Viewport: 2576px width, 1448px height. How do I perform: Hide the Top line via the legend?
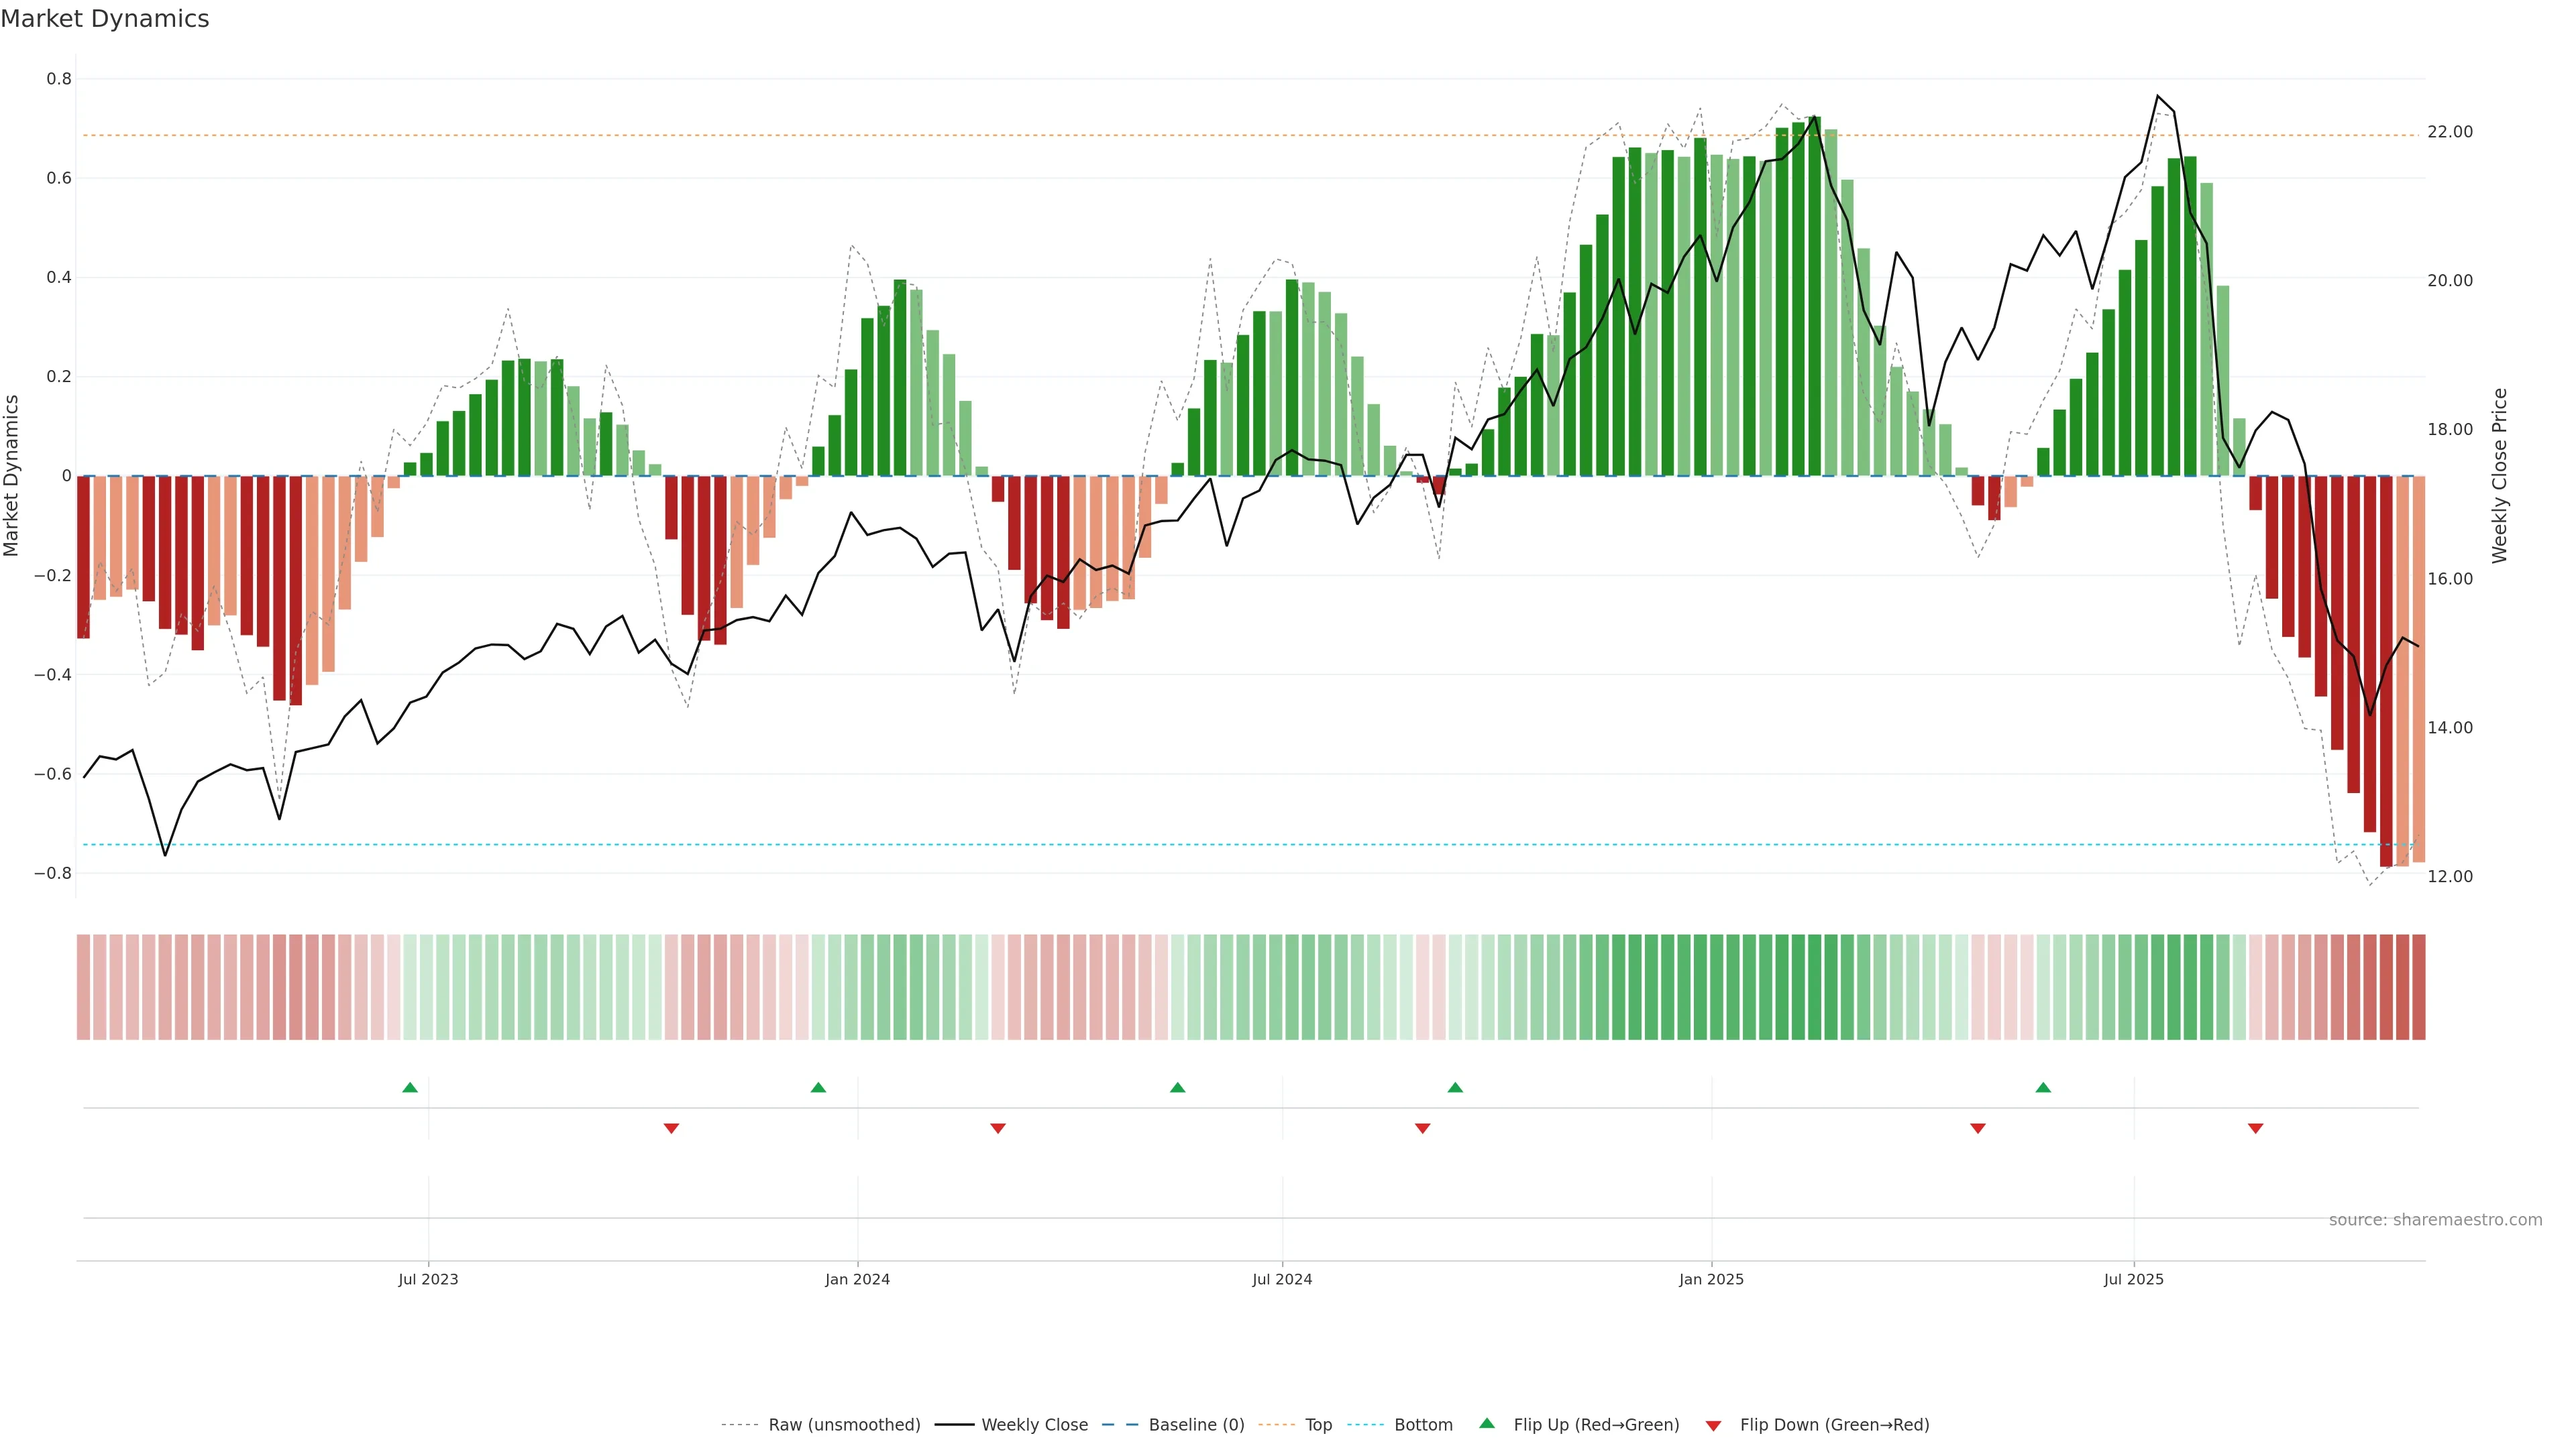point(1318,1425)
